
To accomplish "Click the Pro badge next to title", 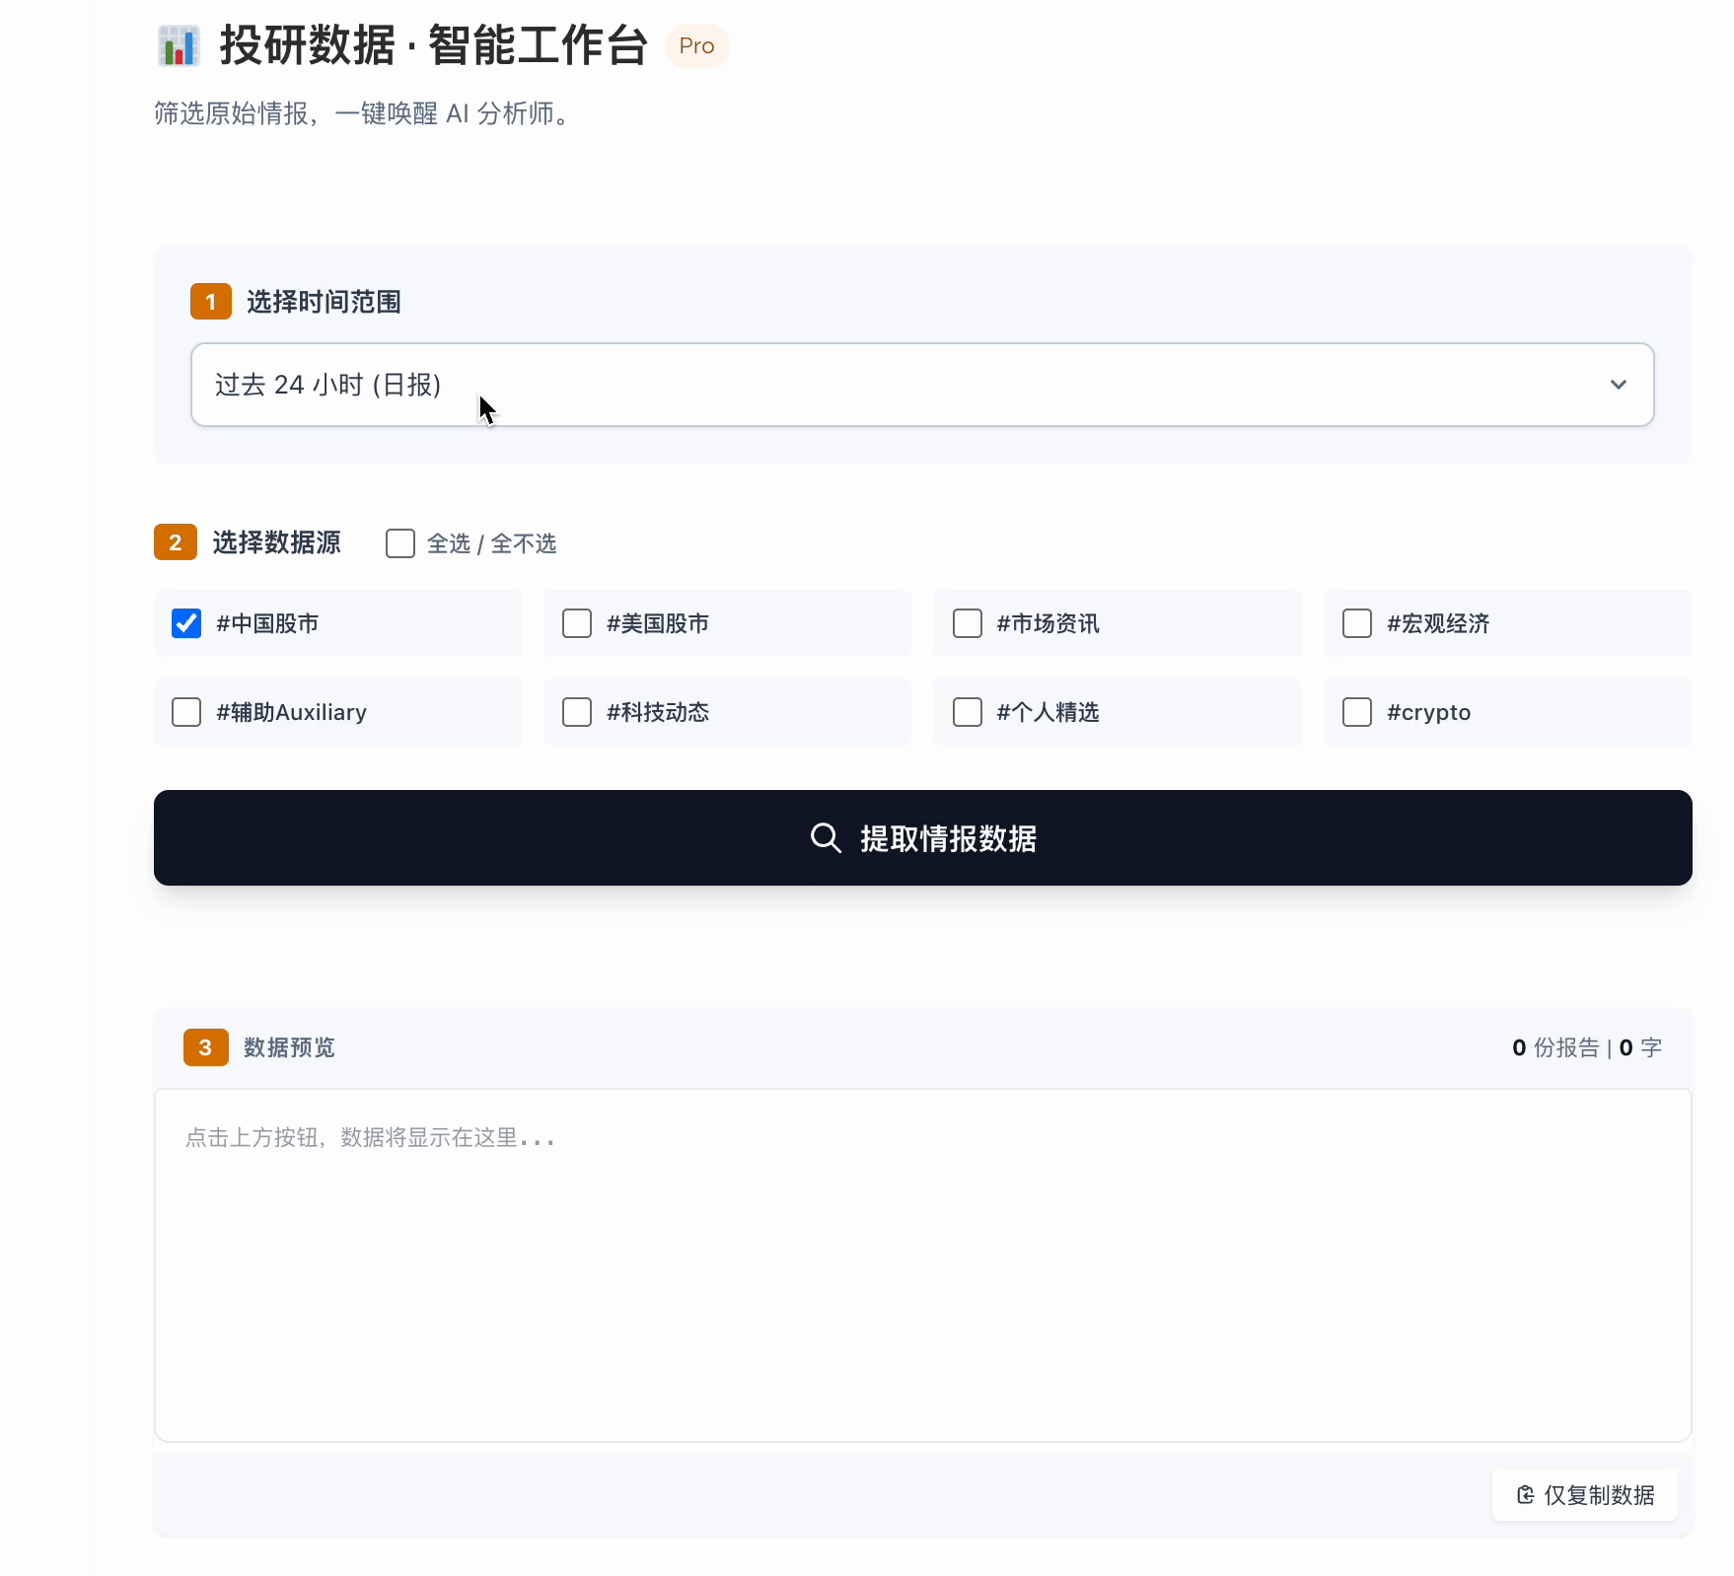I will [x=696, y=46].
